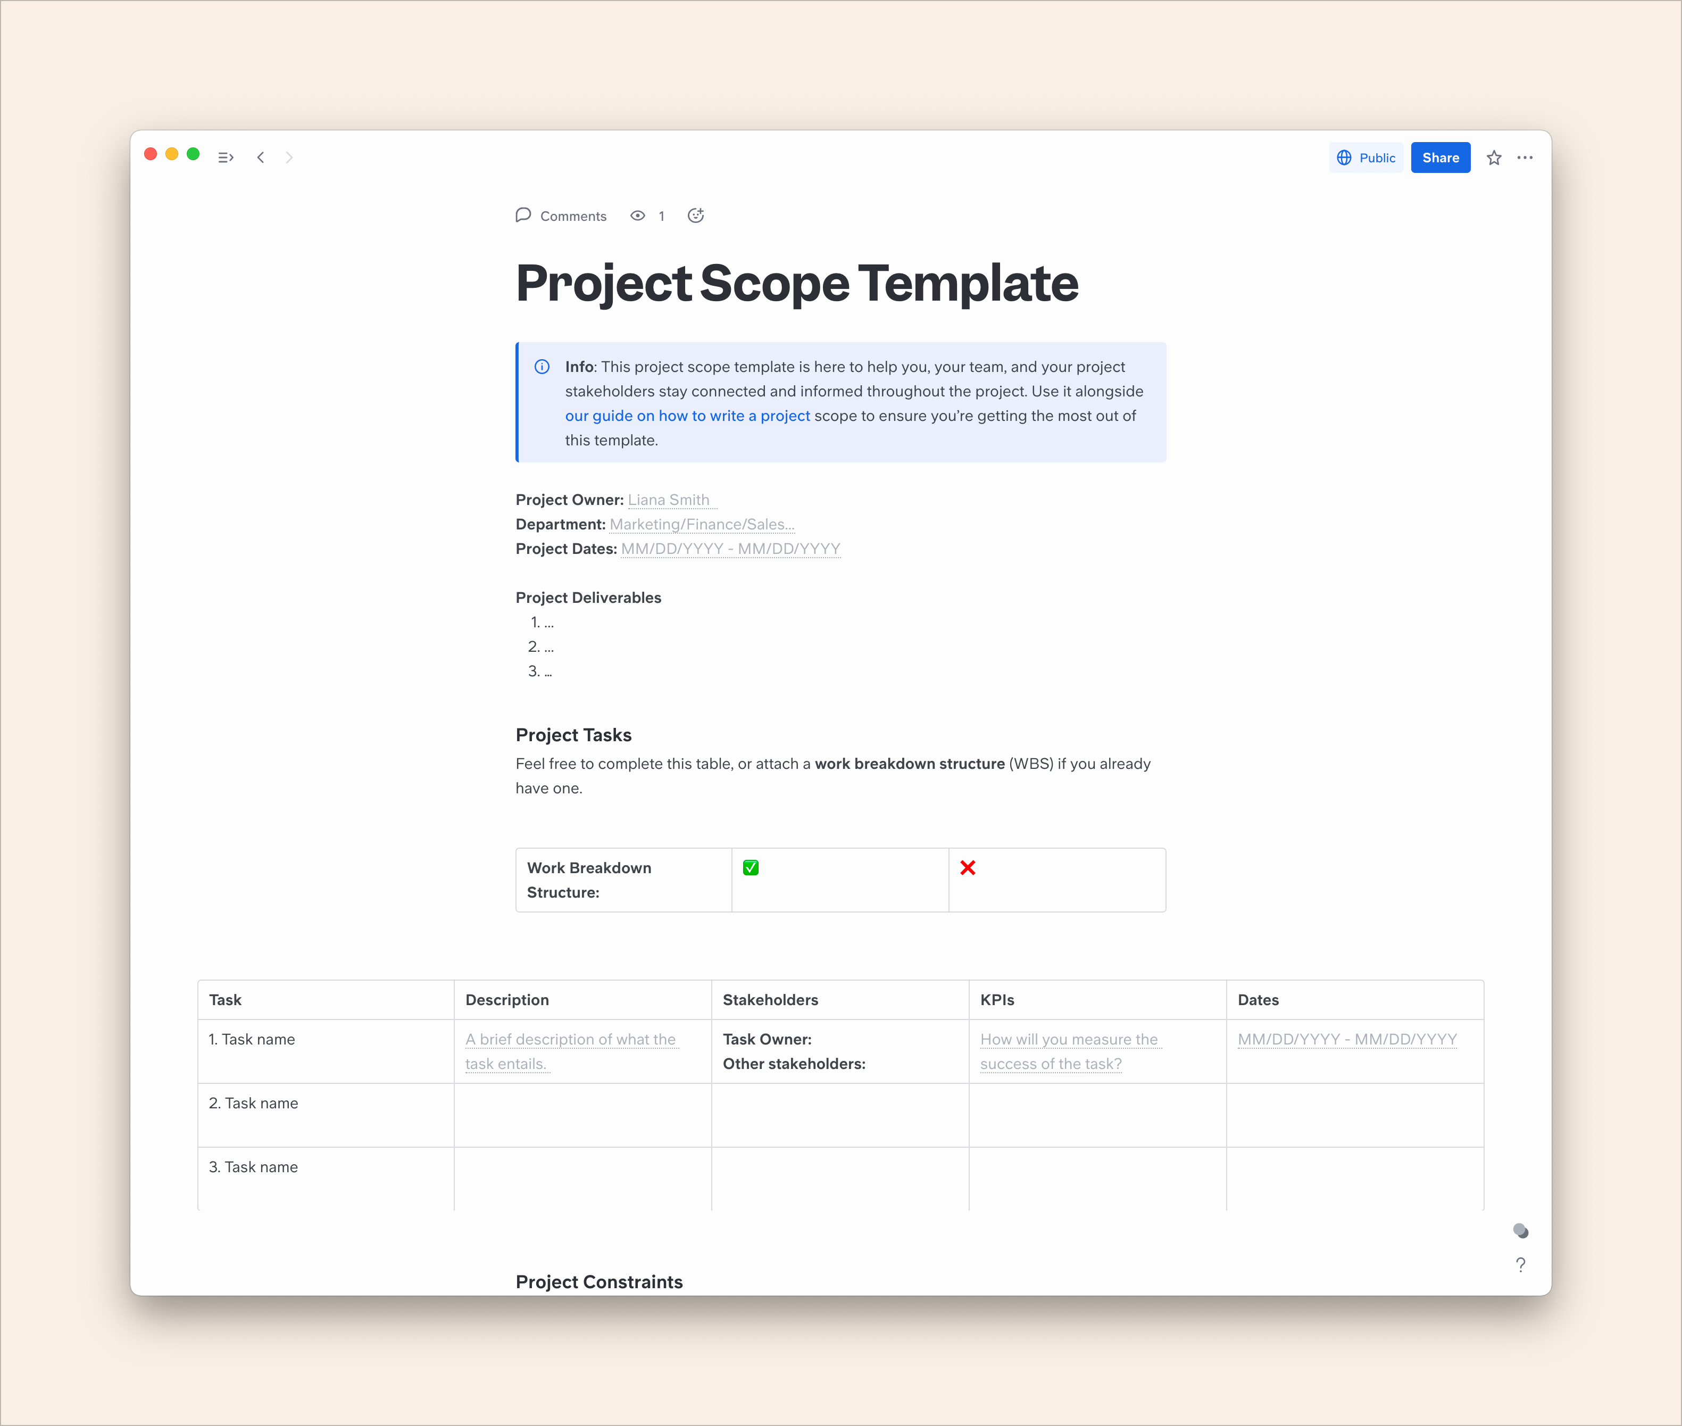This screenshot has width=1682, height=1426.
Task: Click the Share button
Action: 1440,157
